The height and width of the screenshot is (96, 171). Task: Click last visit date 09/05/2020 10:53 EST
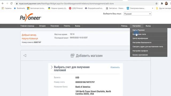pyautogui.click(x=79, y=38)
